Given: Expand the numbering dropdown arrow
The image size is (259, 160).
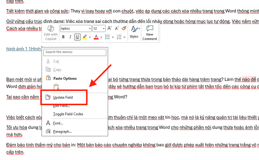Looking at the screenshot, I should pos(124,37).
